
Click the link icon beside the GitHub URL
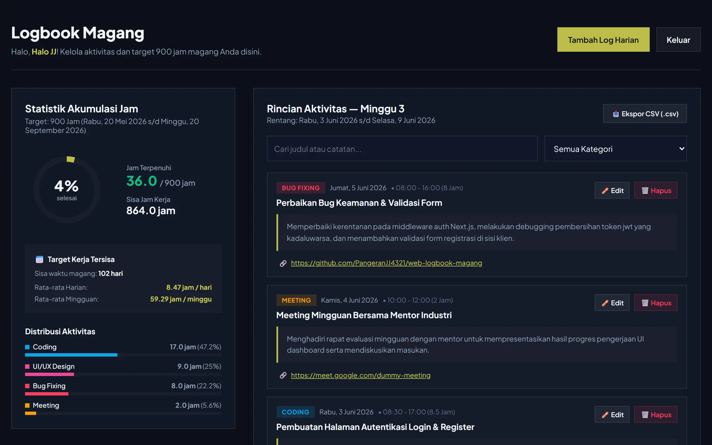coord(283,263)
